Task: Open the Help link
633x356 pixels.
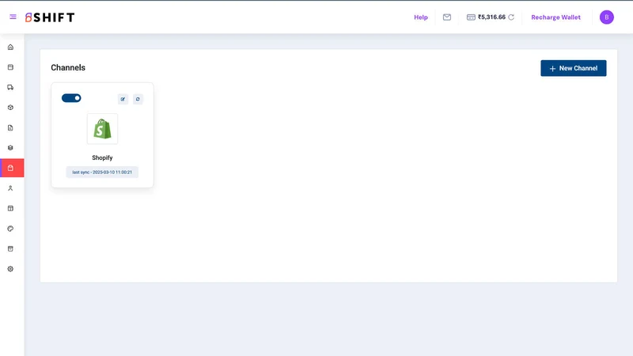Action: pyautogui.click(x=421, y=17)
